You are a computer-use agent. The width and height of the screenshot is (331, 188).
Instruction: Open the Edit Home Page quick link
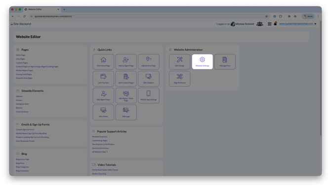click(103, 62)
